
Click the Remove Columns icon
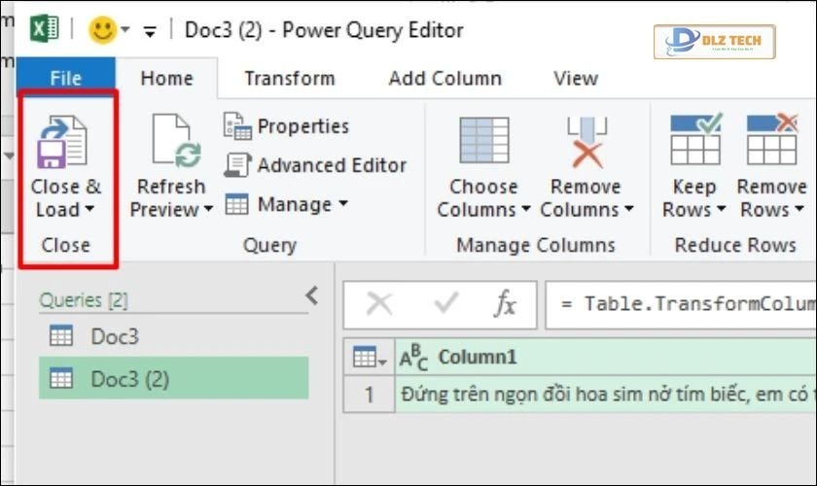point(586,140)
